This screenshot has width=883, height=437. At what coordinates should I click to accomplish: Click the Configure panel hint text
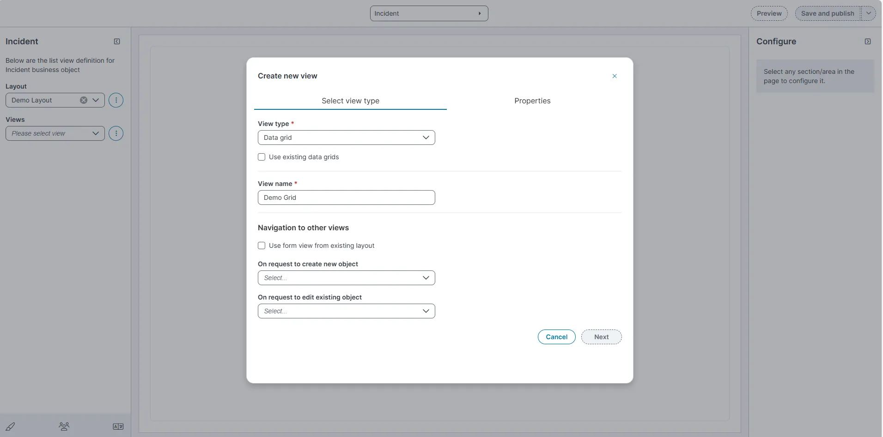click(809, 76)
